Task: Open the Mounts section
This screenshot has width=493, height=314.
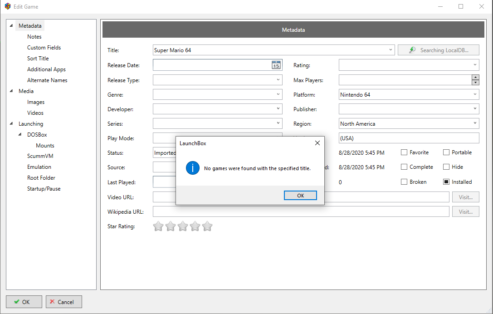Action: pos(45,145)
